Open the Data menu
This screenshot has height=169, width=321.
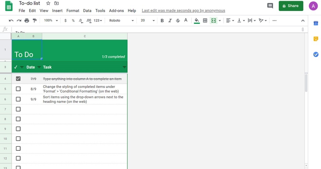click(87, 10)
